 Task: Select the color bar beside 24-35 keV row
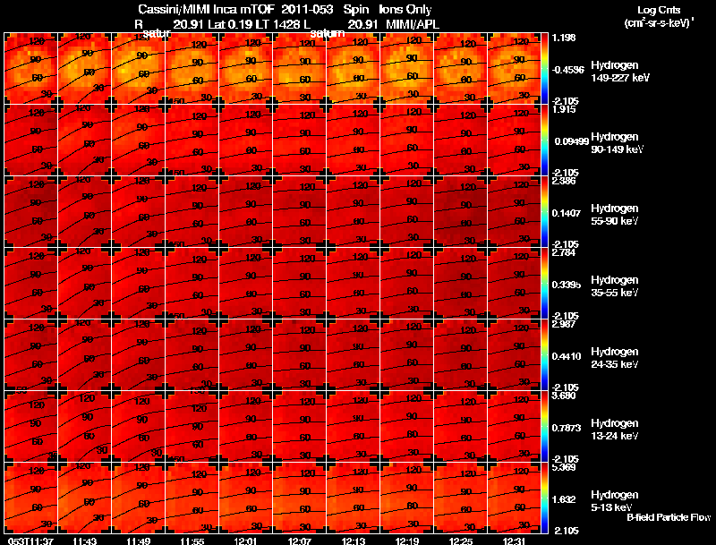tap(544, 355)
